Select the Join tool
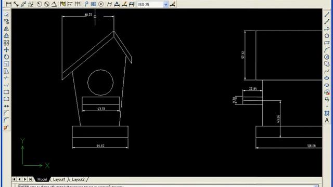Viewport: 333px width, 187px height. pyautogui.click(x=6, y=106)
